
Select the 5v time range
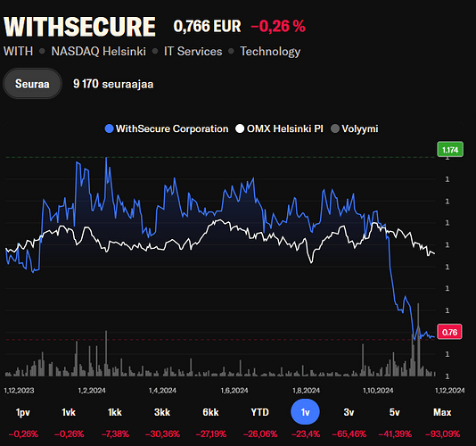click(x=394, y=412)
